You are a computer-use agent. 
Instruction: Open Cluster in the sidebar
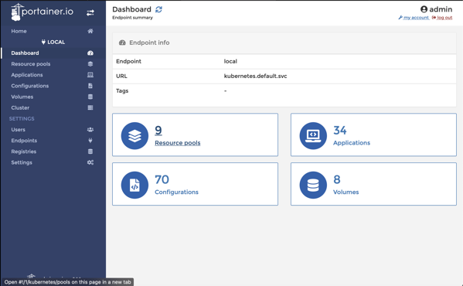tap(20, 107)
